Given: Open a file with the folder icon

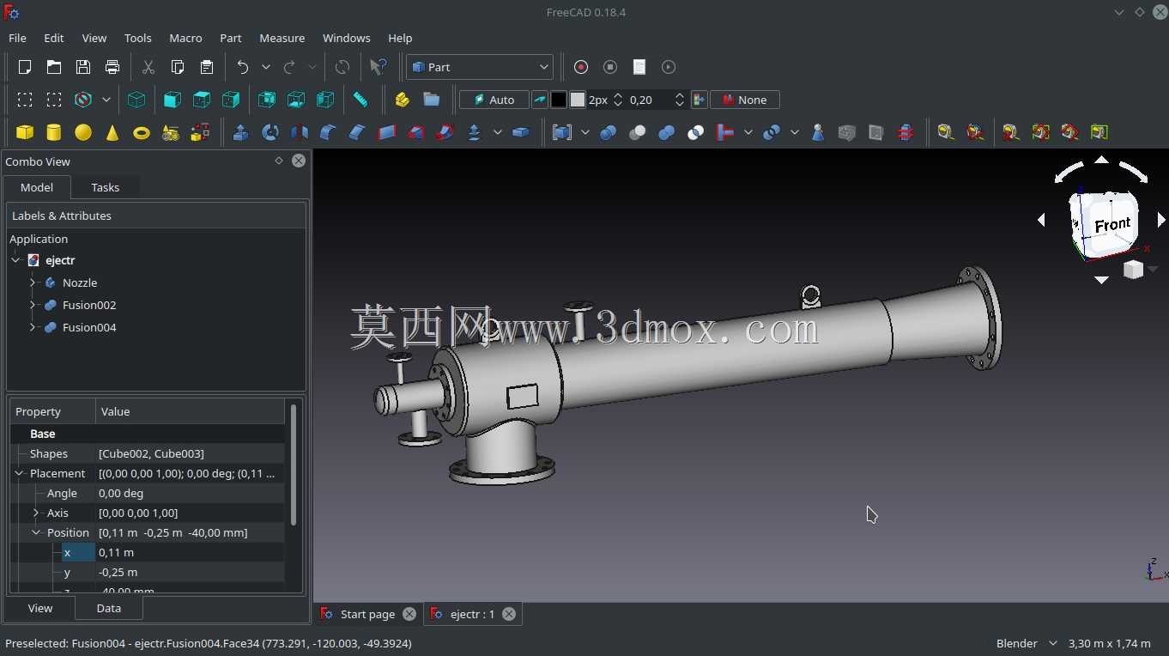Looking at the screenshot, I should tap(54, 67).
